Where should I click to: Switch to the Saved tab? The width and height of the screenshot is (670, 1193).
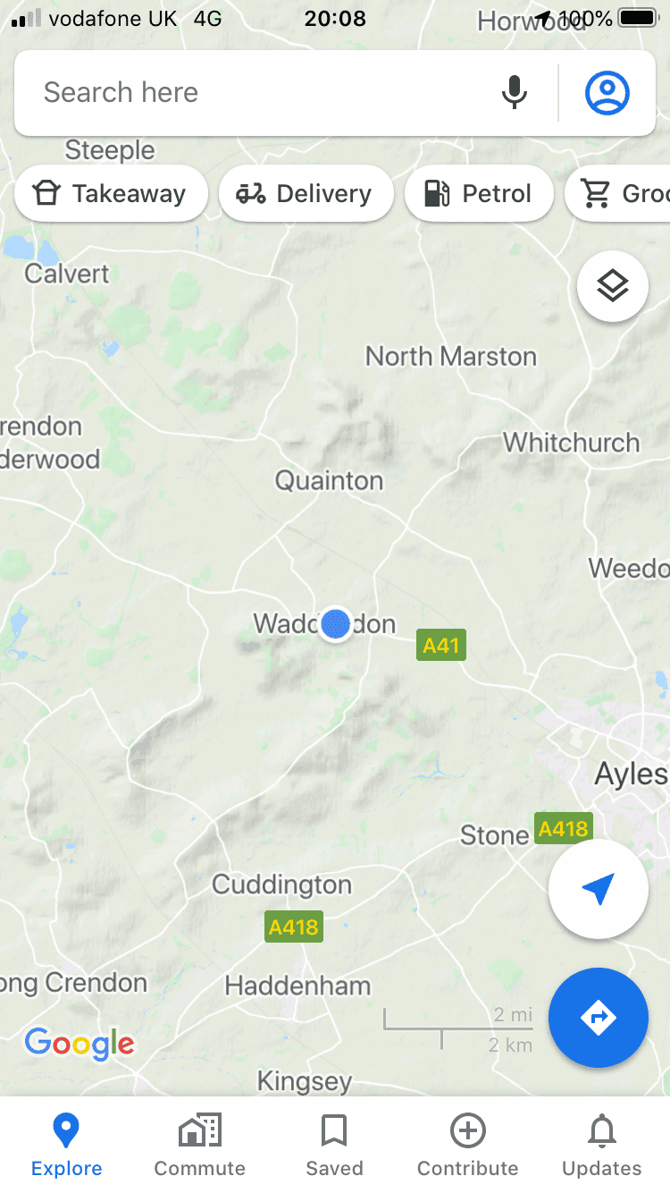pos(334,1145)
